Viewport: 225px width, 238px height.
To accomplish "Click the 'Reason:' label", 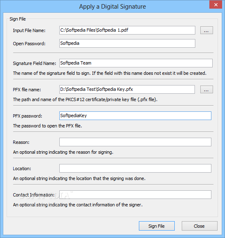I will [21, 142].
